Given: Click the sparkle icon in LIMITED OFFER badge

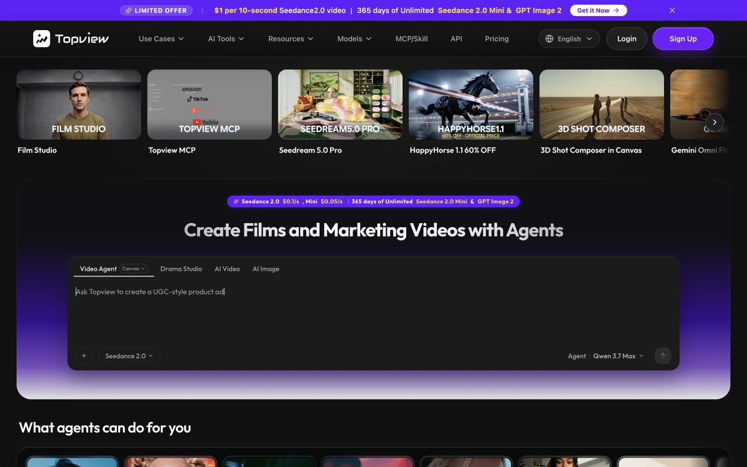Looking at the screenshot, I should point(128,10).
